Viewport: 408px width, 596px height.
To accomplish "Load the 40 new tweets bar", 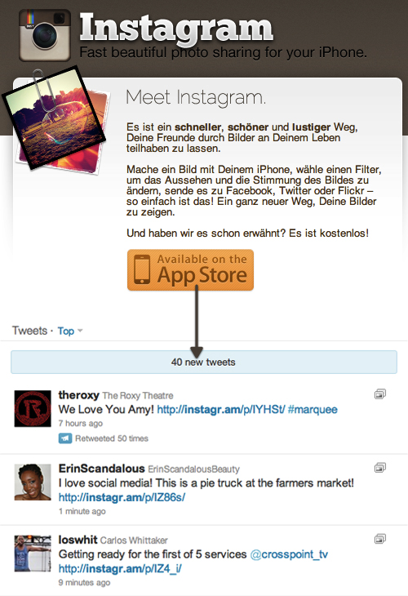I will point(204,362).
